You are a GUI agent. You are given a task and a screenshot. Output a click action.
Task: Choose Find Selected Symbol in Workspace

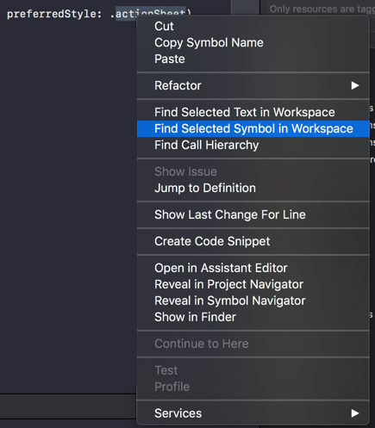pos(253,128)
